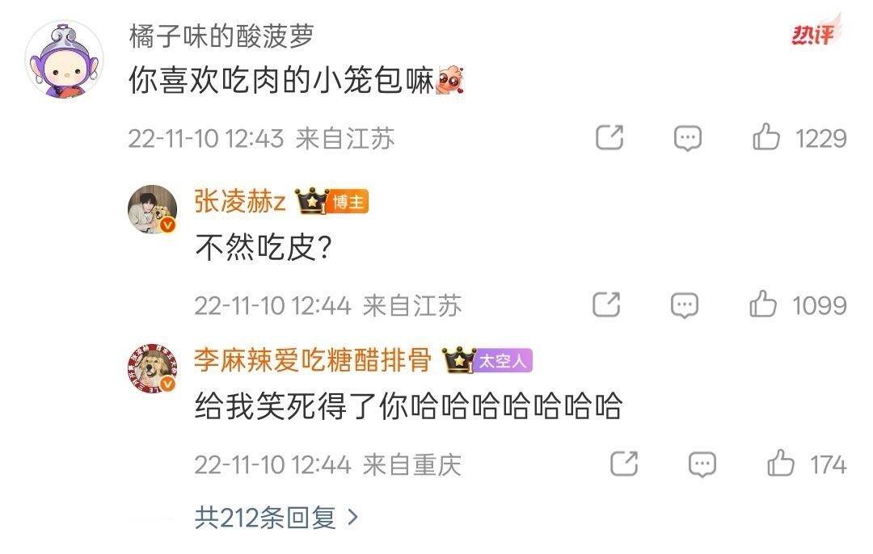Open 张凌赫z's profile picture
873x554 pixels.
tap(153, 210)
